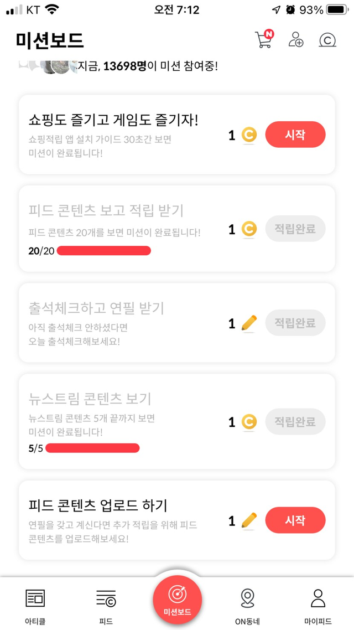Image resolution: width=354 pixels, height=630 pixels.
Task: Tap 적립완료 on 피드 콘텐츠 보고 적립 받기
Action: pyautogui.click(x=295, y=229)
